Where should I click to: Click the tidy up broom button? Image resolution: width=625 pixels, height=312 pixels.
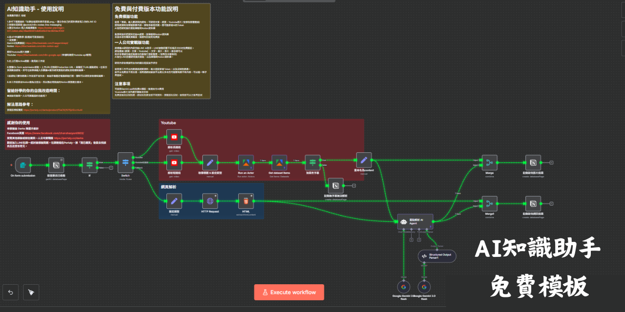coord(31,292)
